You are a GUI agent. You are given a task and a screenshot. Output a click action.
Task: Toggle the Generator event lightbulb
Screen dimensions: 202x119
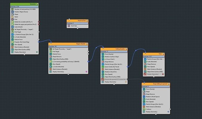[37, 4]
